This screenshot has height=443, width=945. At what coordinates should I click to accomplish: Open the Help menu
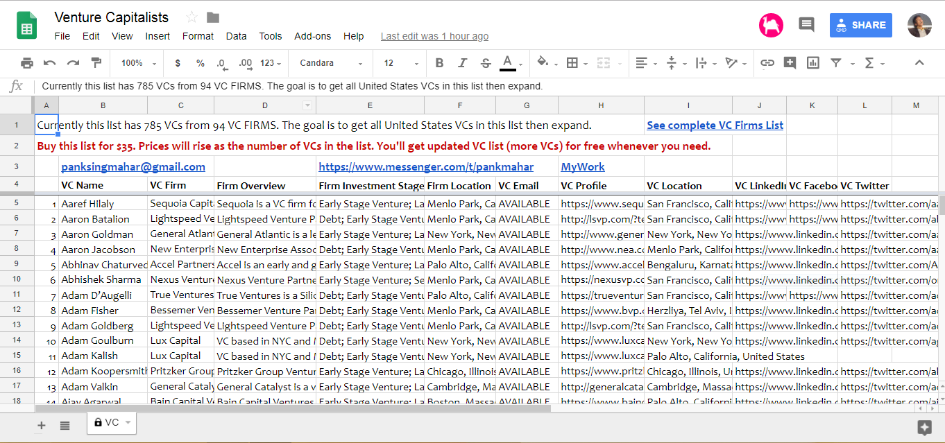pyautogui.click(x=353, y=36)
